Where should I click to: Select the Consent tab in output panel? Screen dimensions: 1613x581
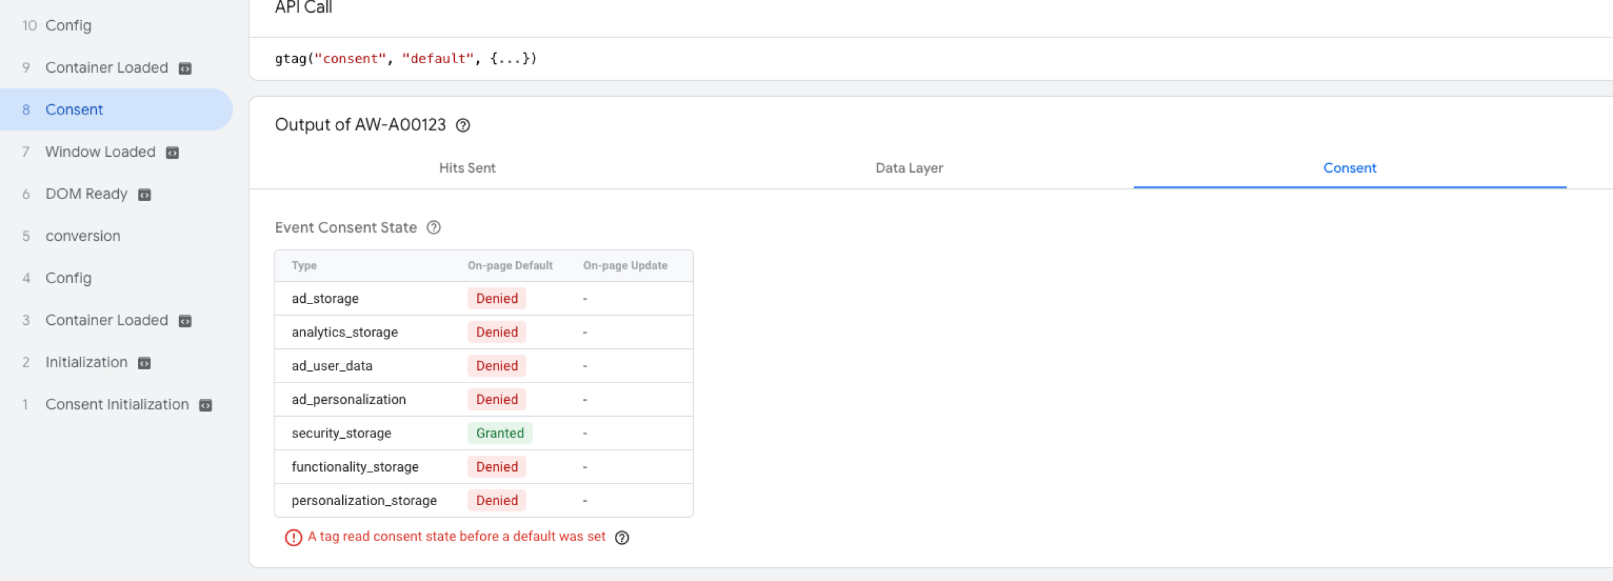pos(1349,168)
